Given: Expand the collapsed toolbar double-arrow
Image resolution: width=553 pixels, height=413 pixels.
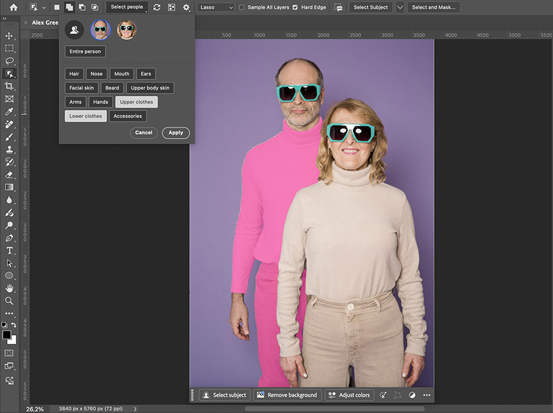Looking at the screenshot, I should tap(4, 18).
